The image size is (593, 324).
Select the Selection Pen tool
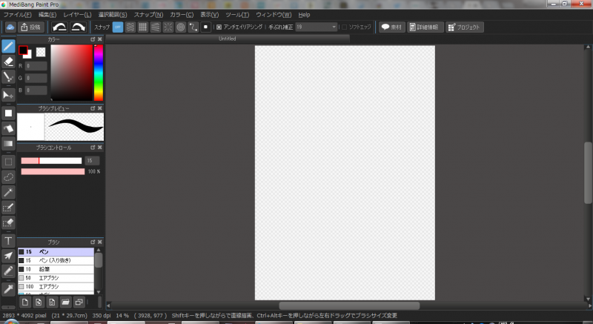click(8, 207)
